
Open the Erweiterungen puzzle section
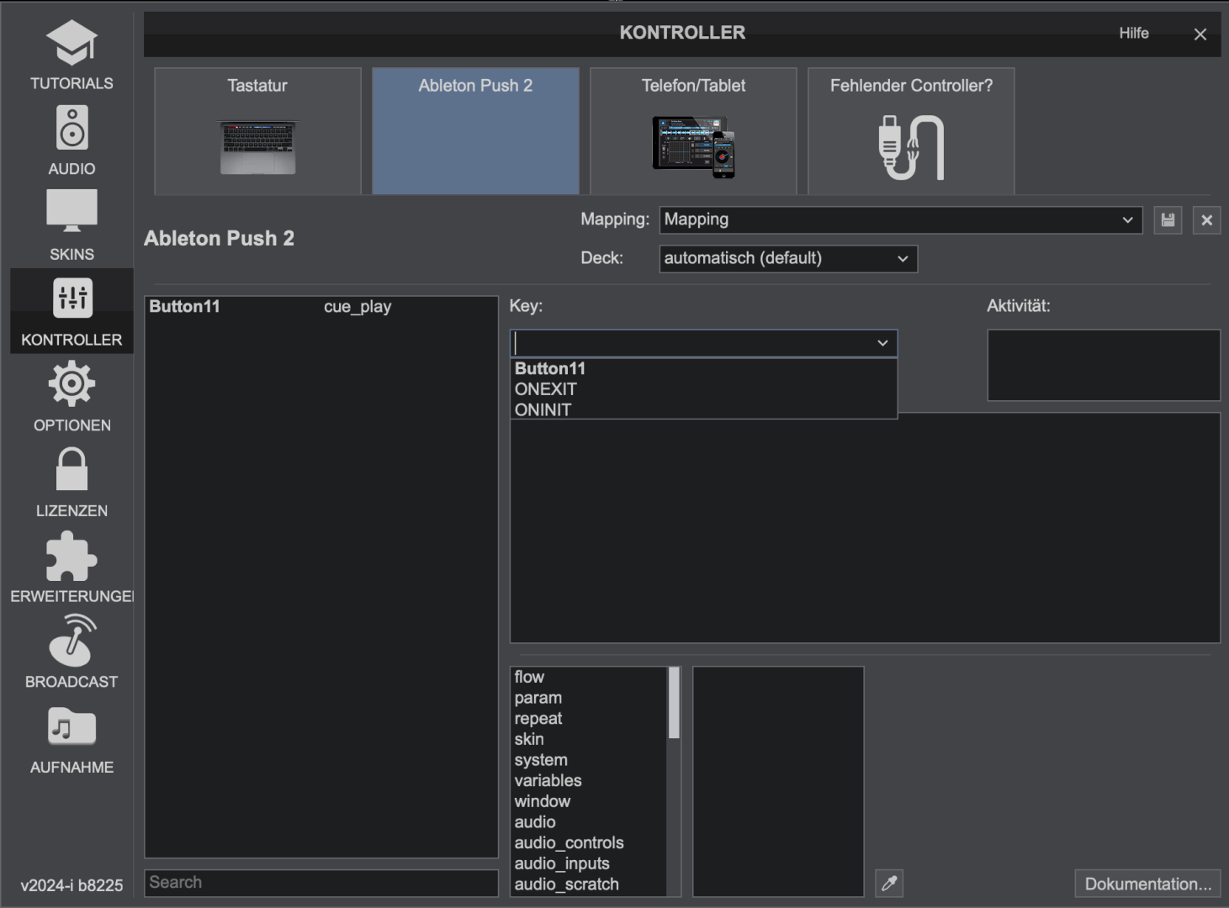tap(72, 568)
